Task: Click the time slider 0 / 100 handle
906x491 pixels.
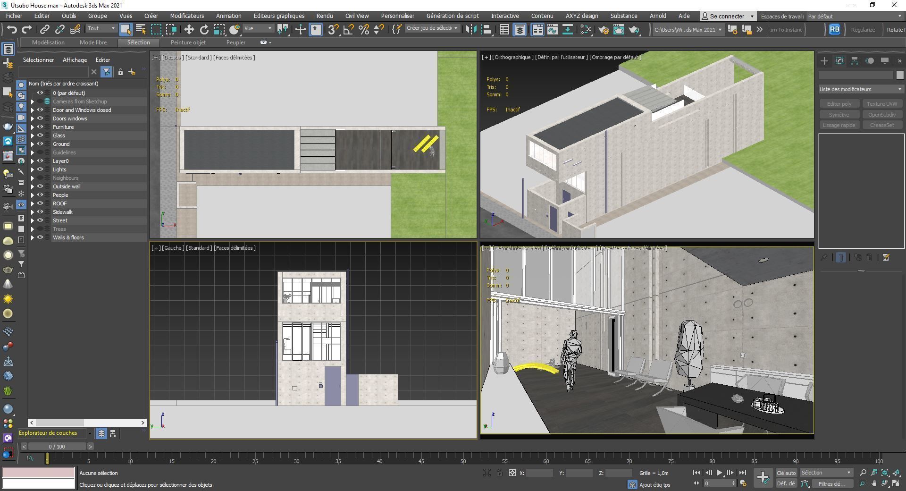Action: coord(57,446)
